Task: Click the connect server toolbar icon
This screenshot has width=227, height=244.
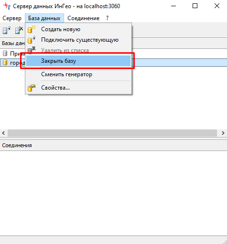Action: pyautogui.click(x=7, y=30)
